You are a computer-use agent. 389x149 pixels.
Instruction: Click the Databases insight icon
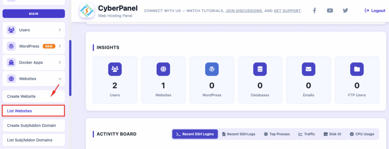pyautogui.click(x=260, y=69)
